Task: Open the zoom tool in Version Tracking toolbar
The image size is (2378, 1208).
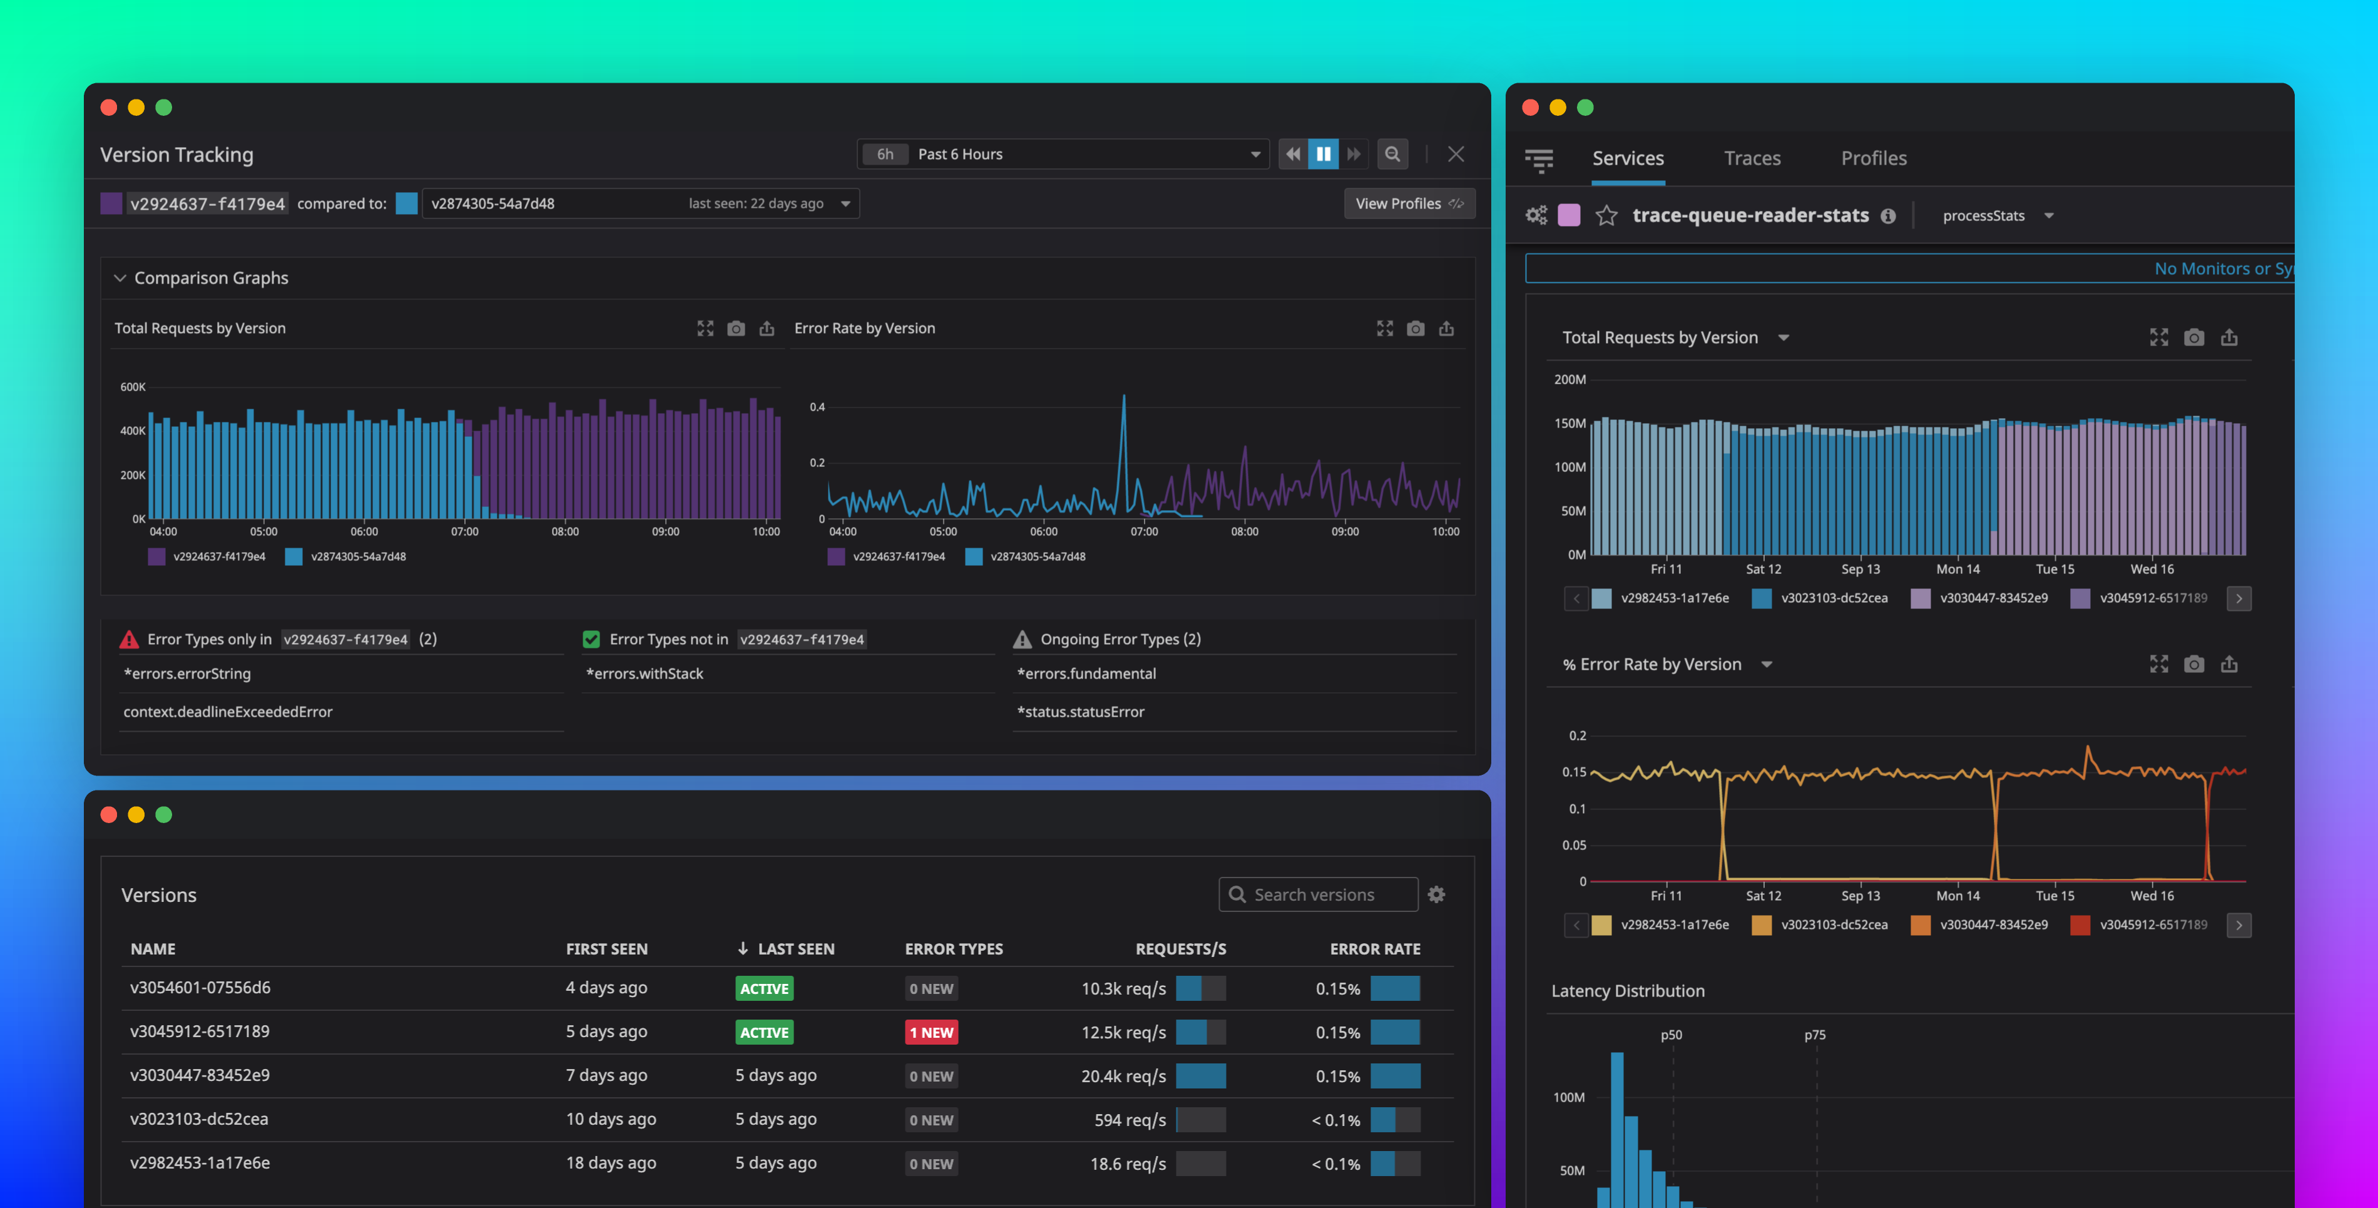Action: pos(1392,153)
